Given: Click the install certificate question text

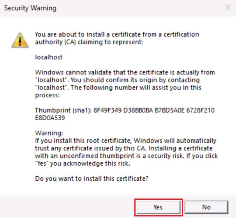Looking at the screenshot, I should (92, 179).
